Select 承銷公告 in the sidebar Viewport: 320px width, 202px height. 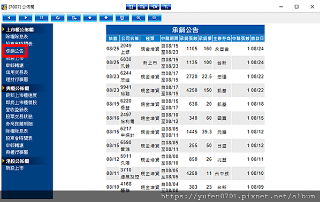14,51
